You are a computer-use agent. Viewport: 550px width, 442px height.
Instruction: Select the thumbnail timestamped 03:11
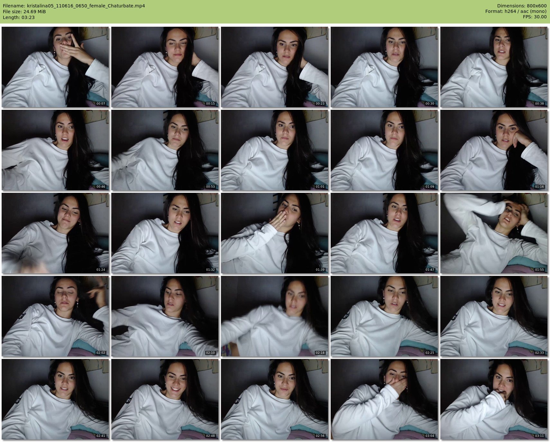coord(494,399)
